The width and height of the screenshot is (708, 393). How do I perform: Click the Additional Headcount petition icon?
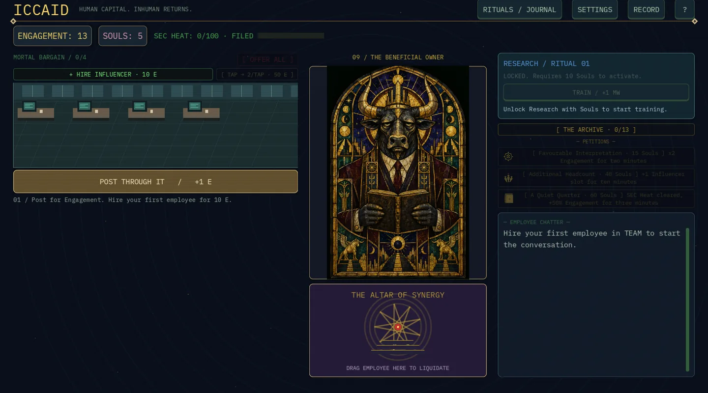tap(508, 178)
